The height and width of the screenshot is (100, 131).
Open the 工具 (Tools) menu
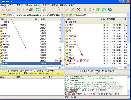(46, 5)
